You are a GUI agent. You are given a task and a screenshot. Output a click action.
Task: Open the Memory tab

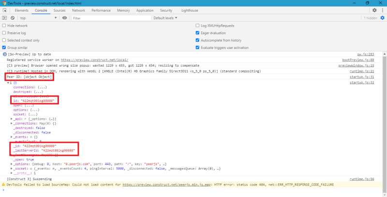(x=123, y=10)
